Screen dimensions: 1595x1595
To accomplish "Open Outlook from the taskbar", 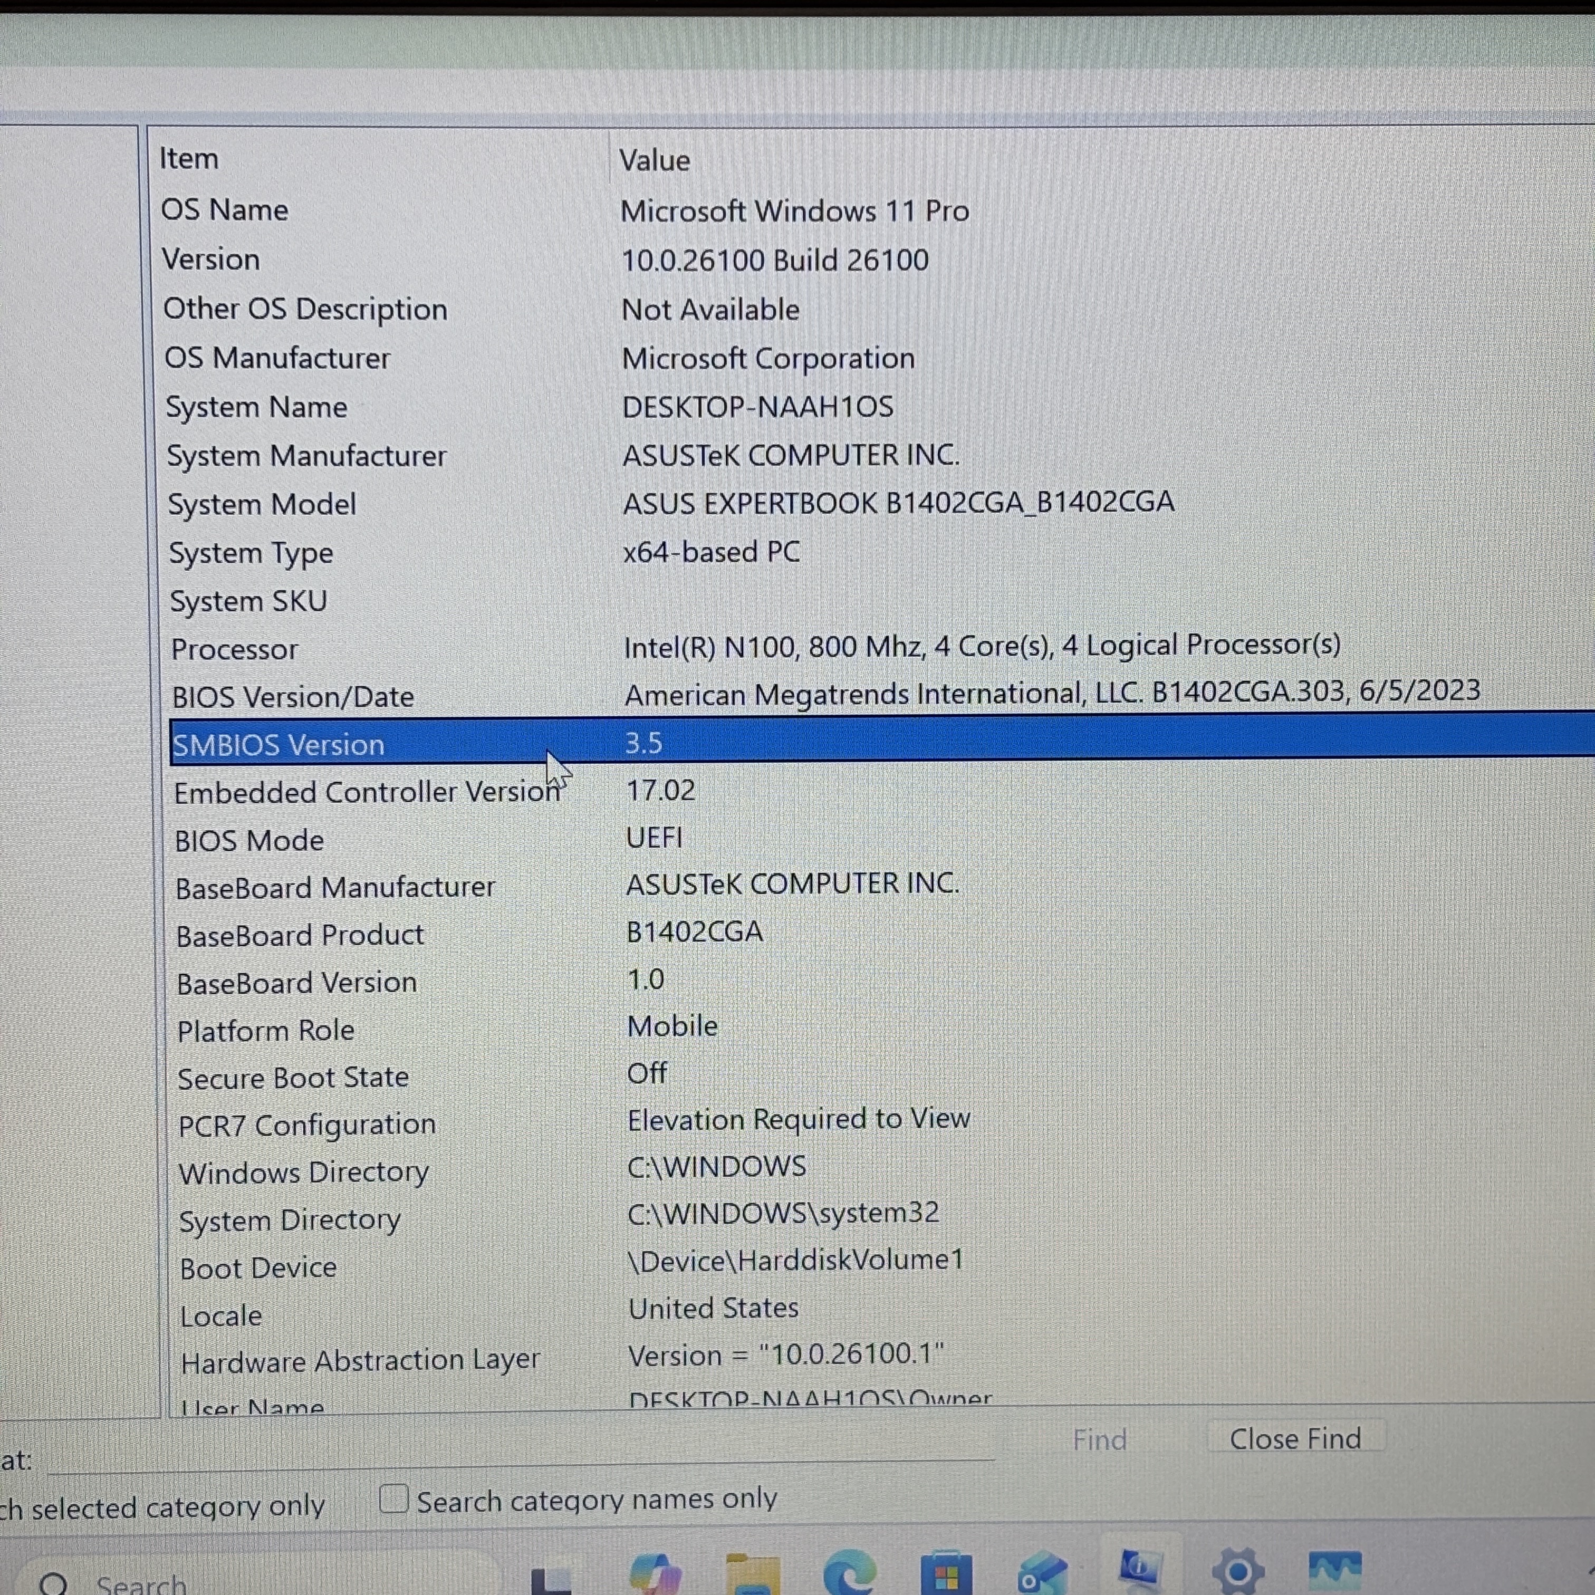I will click(x=1042, y=1572).
